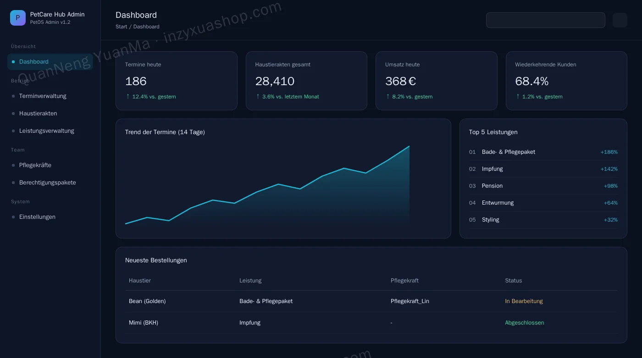Click the PetCare Hub logo icon
This screenshot has height=358, width=642.
click(18, 18)
